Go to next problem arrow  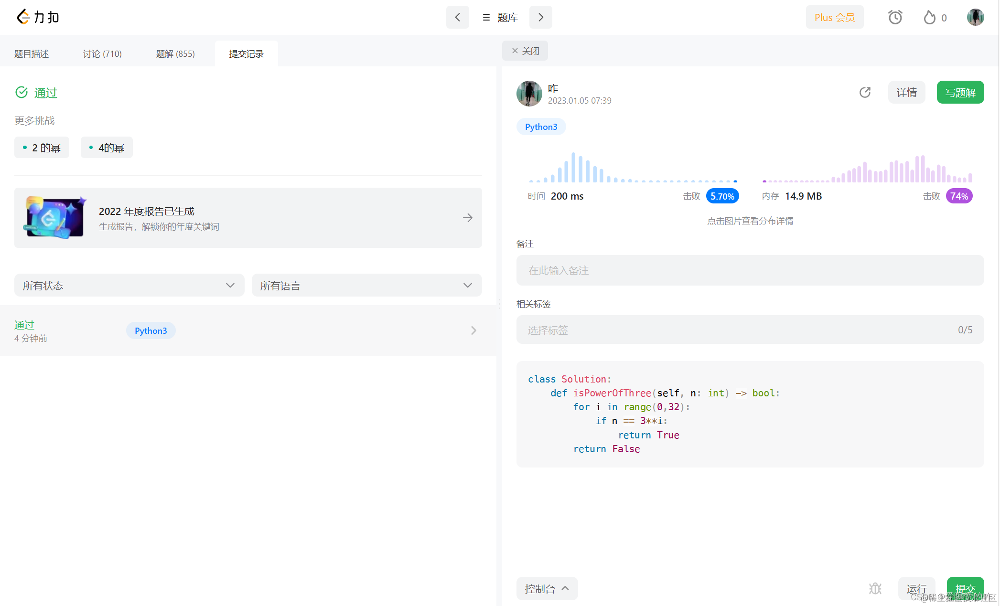click(541, 17)
